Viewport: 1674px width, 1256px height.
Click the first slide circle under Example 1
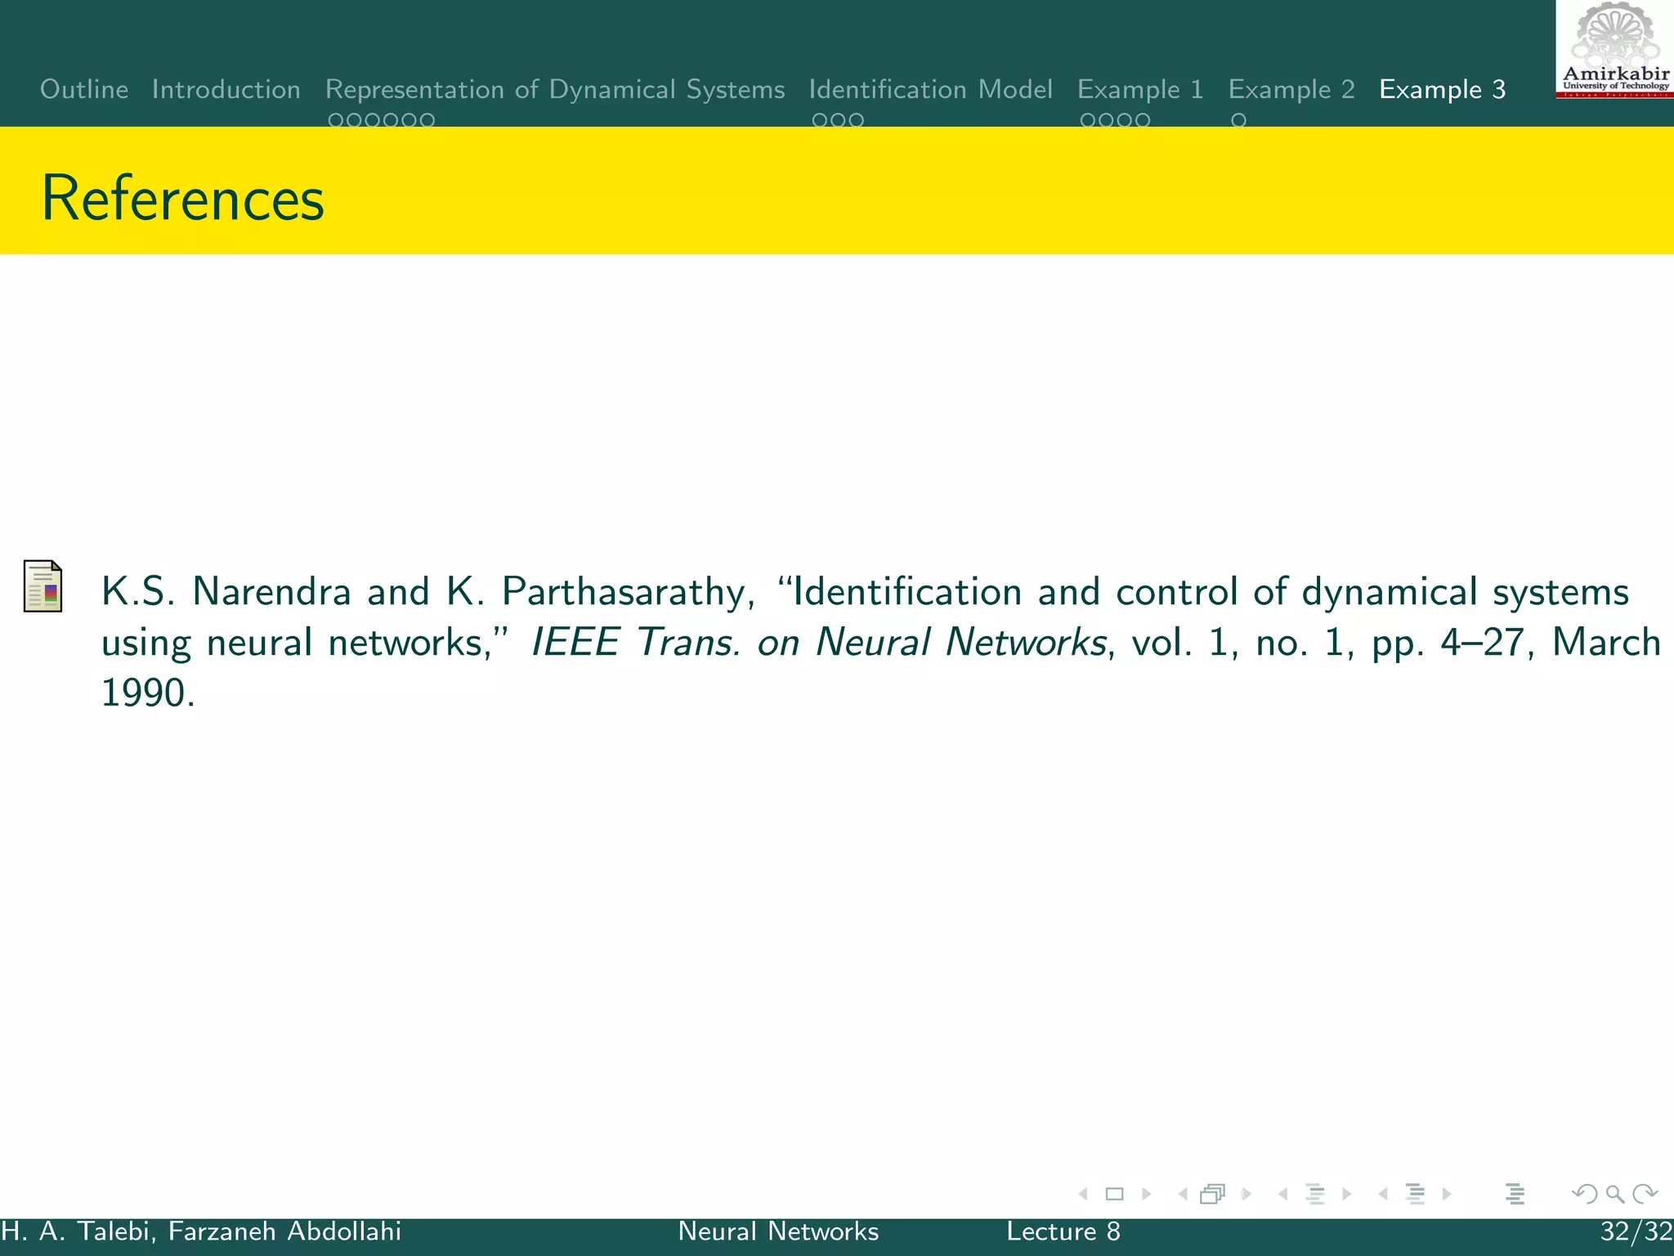[1088, 120]
